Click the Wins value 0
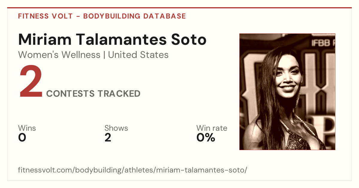Image resolution: width=359 pixels, height=188 pixels. tap(22, 138)
